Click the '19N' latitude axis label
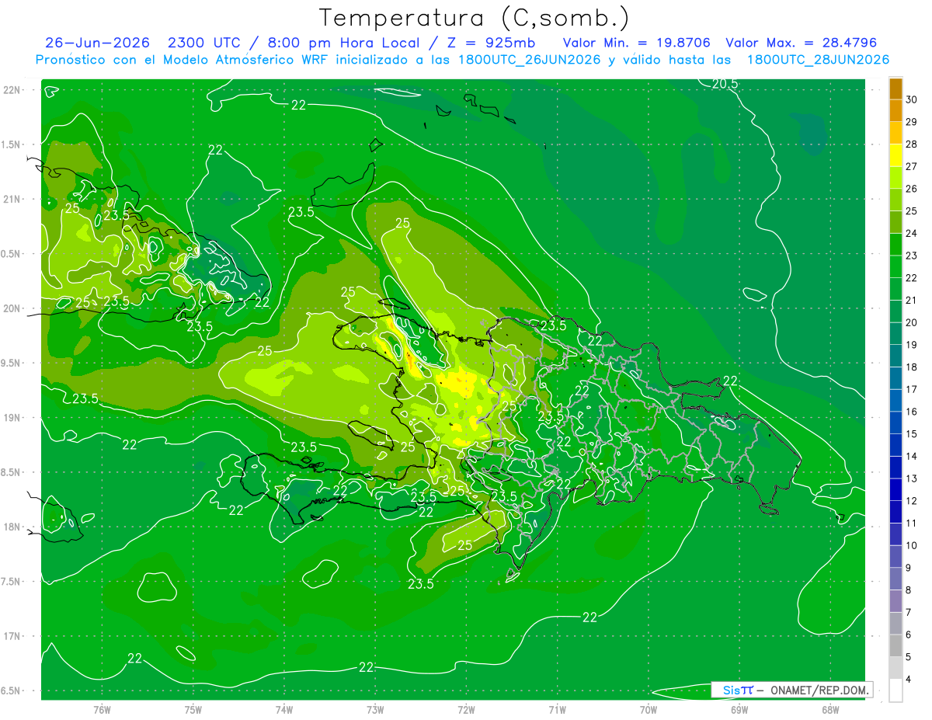This screenshot has width=932, height=720. pos(12,418)
